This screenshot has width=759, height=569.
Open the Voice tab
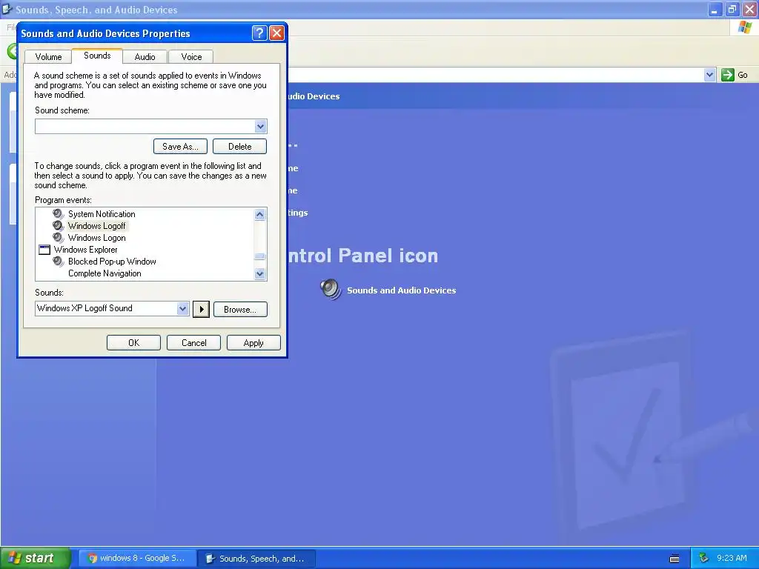pos(191,56)
